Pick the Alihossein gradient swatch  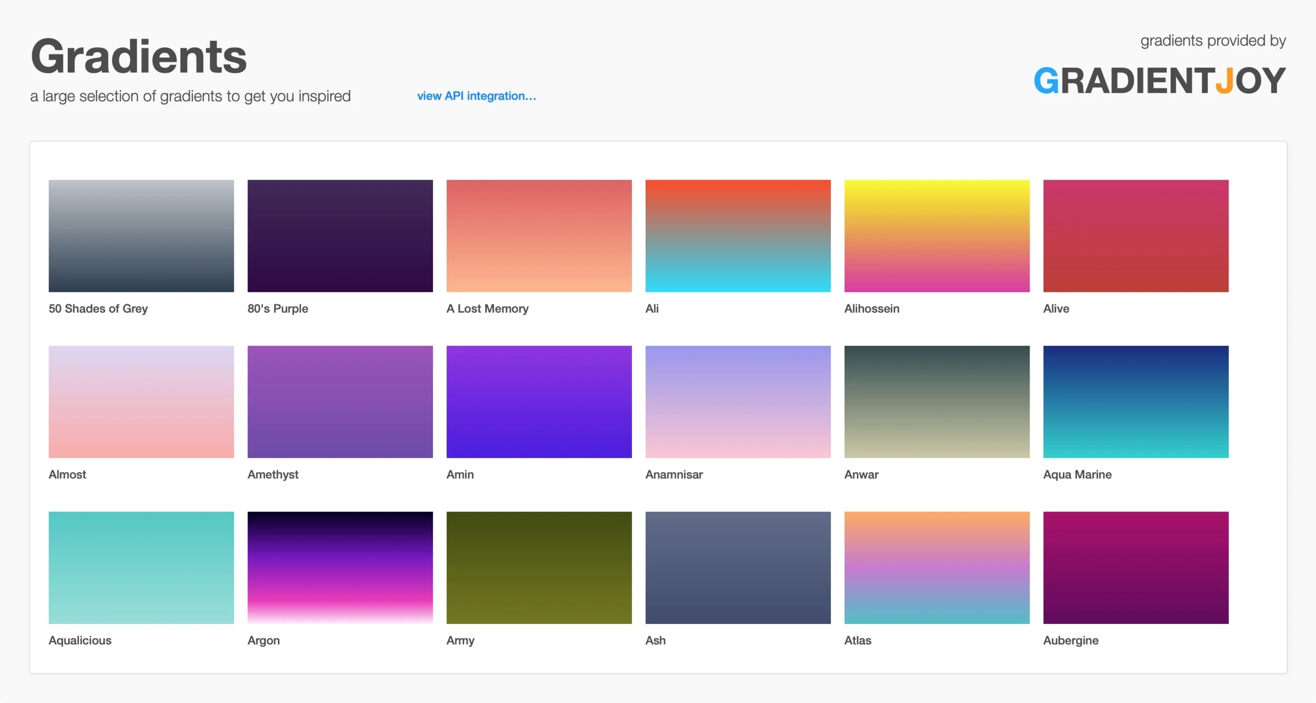(937, 236)
